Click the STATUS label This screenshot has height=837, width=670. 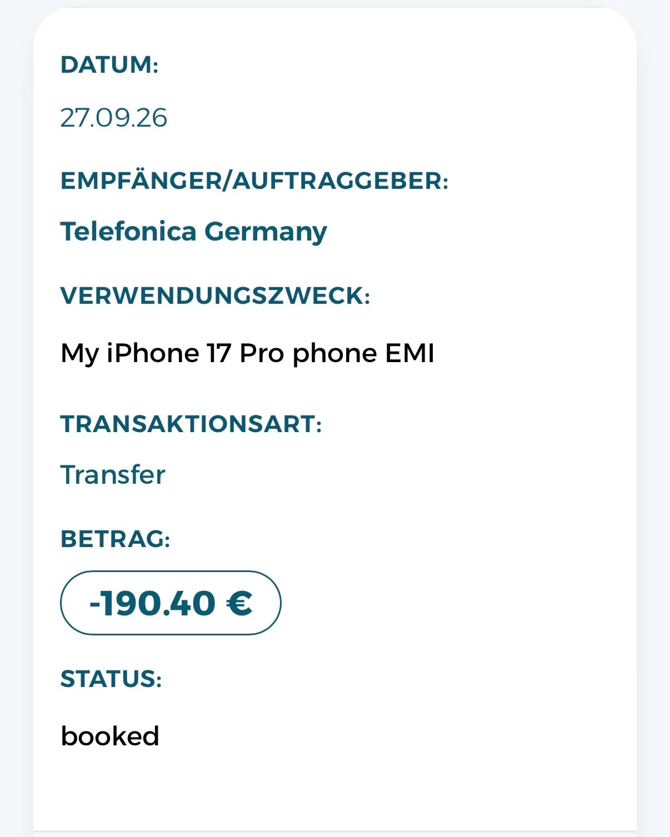coord(111,679)
